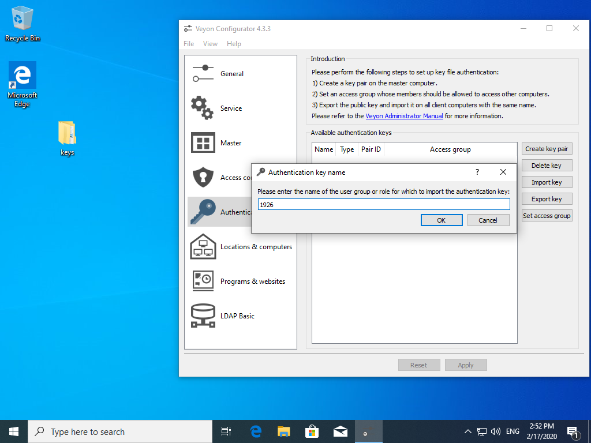Click Create key pair button
591x443 pixels.
(x=547, y=149)
